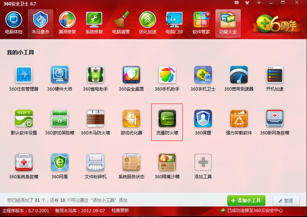
Task: Open 系统服务状态 tool
Action: tap(131, 166)
